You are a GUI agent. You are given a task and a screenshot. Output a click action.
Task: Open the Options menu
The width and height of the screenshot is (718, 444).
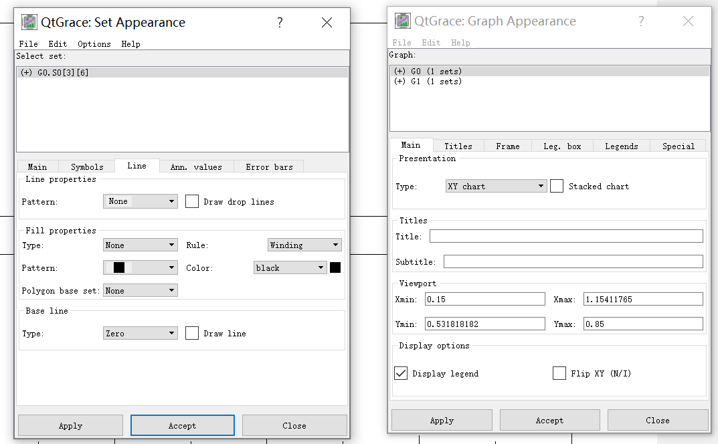click(94, 44)
